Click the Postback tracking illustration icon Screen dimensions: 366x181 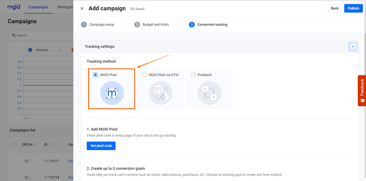(209, 93)
